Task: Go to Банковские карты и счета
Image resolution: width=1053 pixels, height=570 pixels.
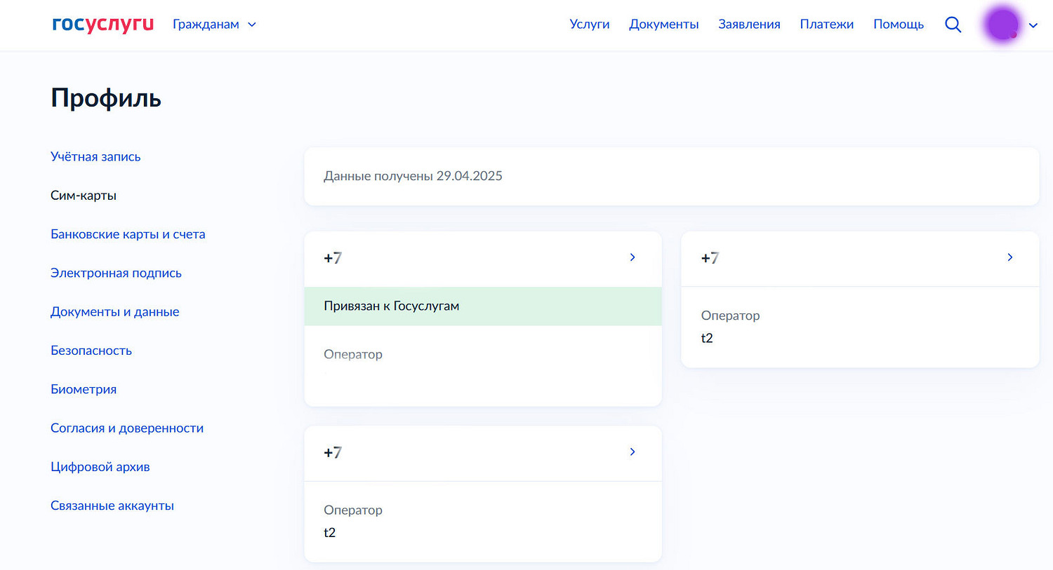Action: [128, 234]
